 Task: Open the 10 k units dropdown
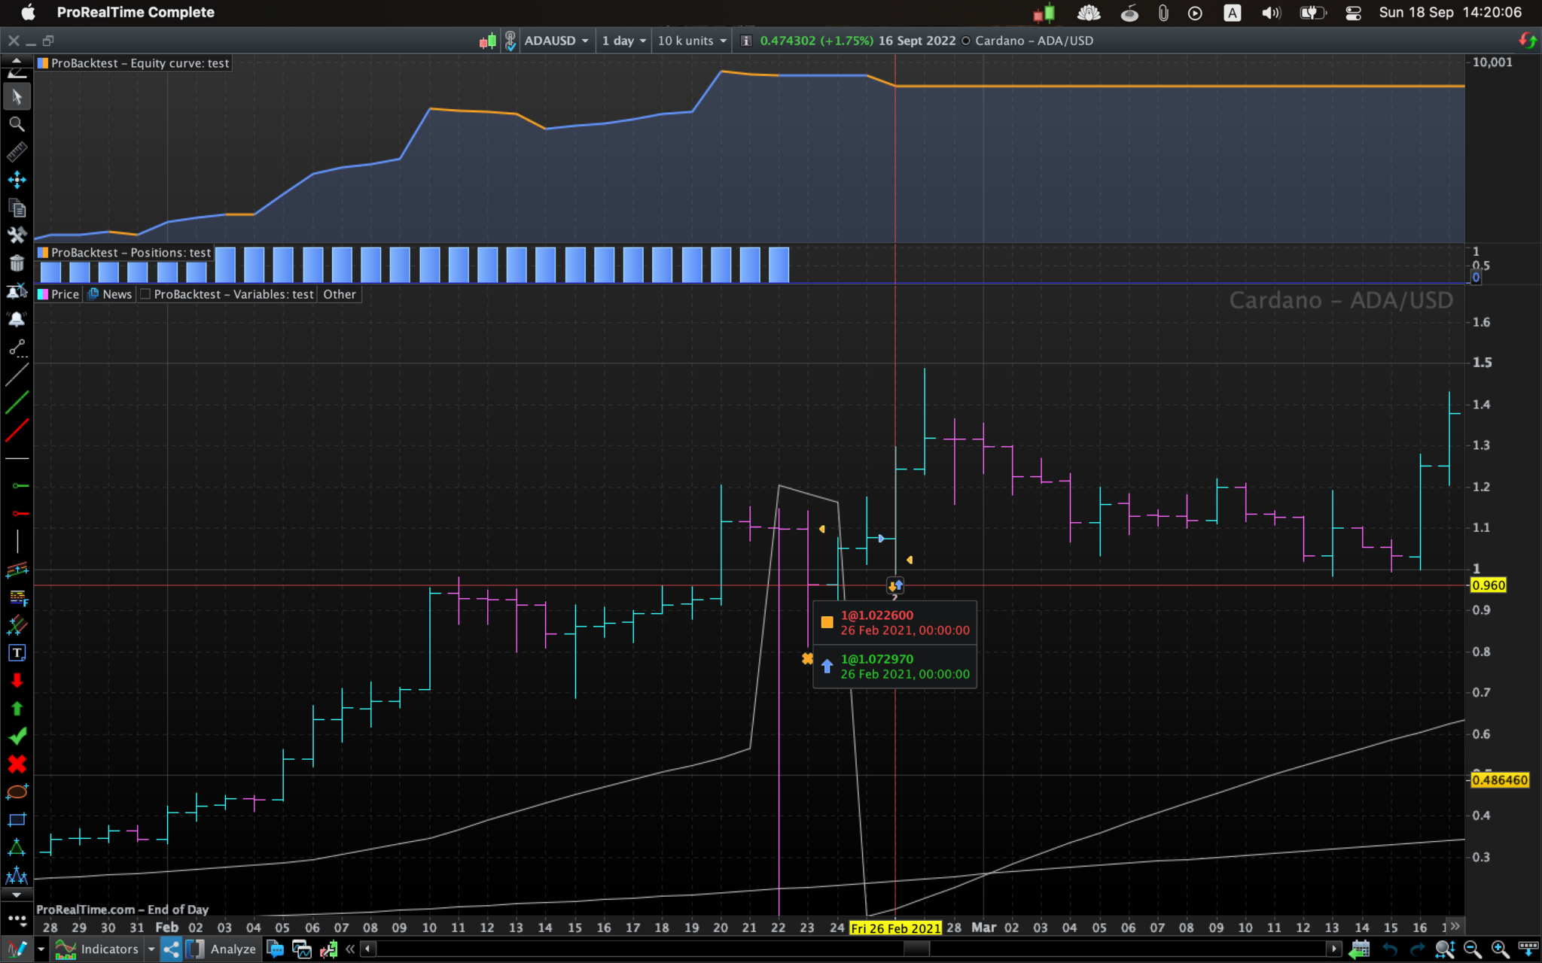coord(692,41)
